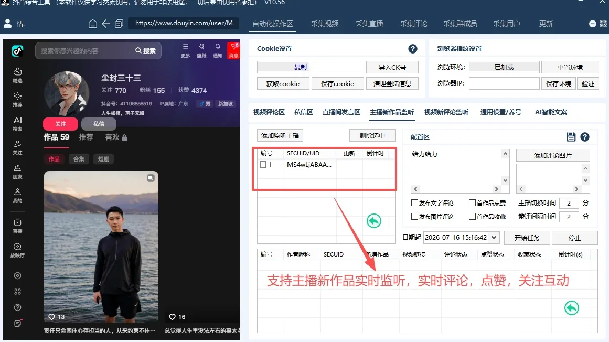
Task: Open 推荐 in the Douyin sidebar
Action: (x=17, y=99)
